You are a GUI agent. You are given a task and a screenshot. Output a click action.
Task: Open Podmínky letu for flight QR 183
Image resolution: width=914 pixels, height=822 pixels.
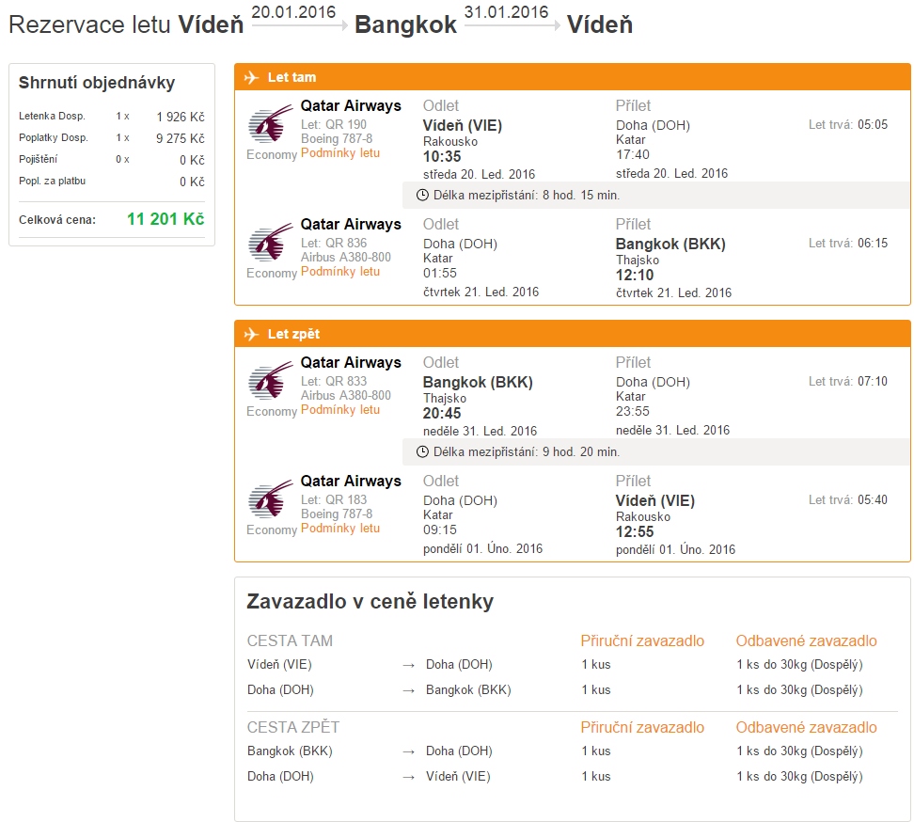click(x=340, y=529)
